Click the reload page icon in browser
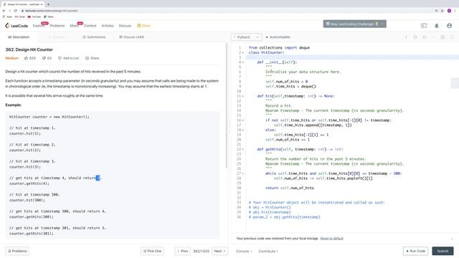This screenshot has height=258, width=459. pos(15,11)
